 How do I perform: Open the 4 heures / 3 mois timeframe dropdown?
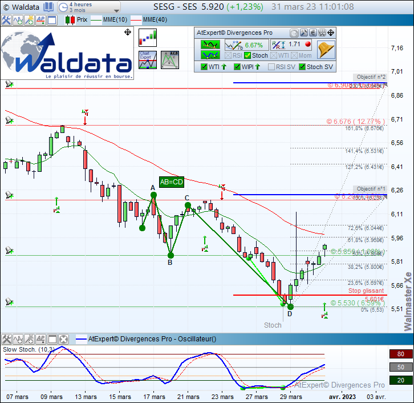(x=89, y=7)
